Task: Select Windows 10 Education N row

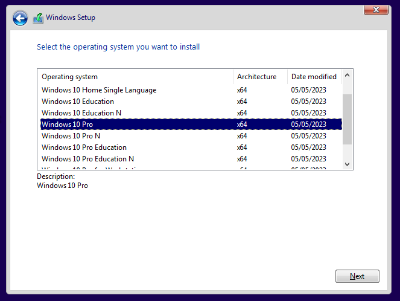Action: pyautogui.click(x=191, y=113)
